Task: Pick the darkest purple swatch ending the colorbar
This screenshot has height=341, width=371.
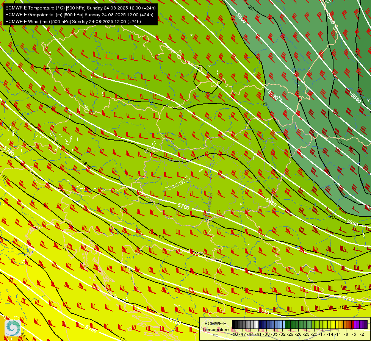Action: pos(366,324)
